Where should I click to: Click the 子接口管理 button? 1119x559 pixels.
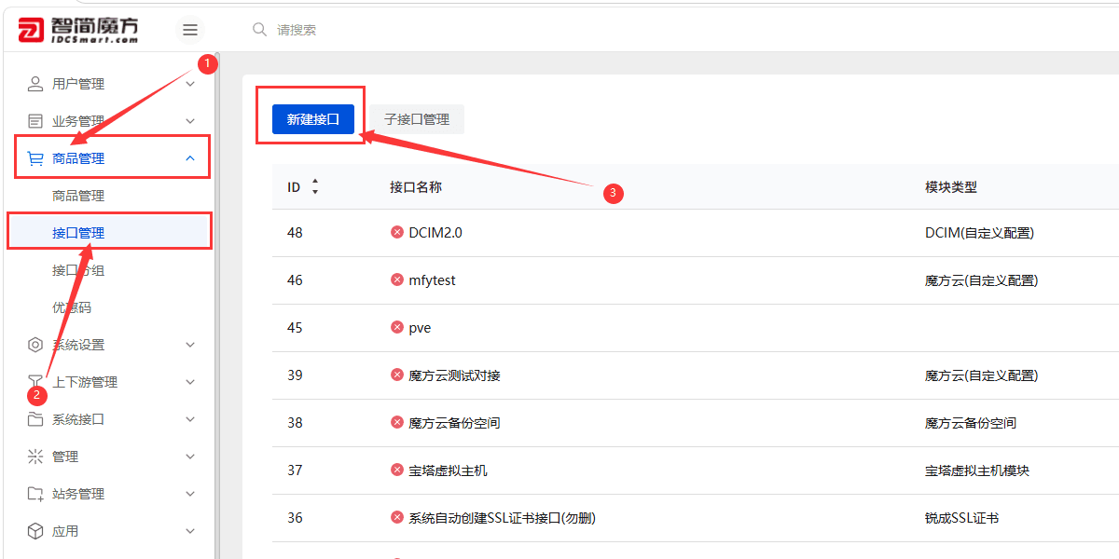click(x=417, y=119)
